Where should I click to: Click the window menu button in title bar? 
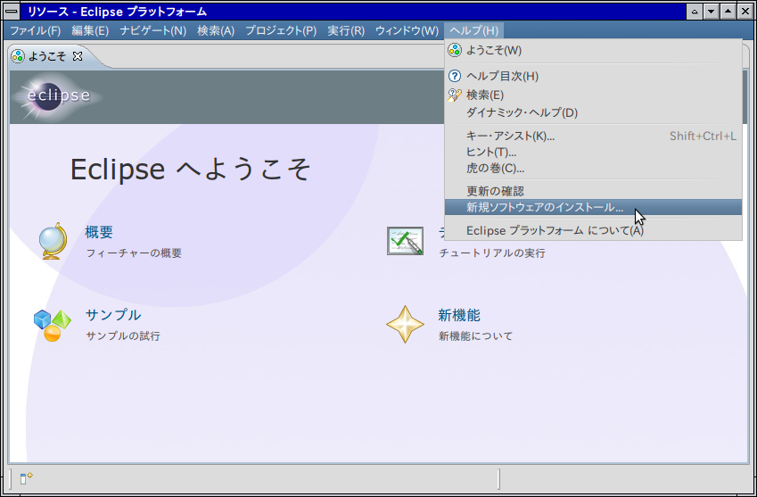pos(11,12)
